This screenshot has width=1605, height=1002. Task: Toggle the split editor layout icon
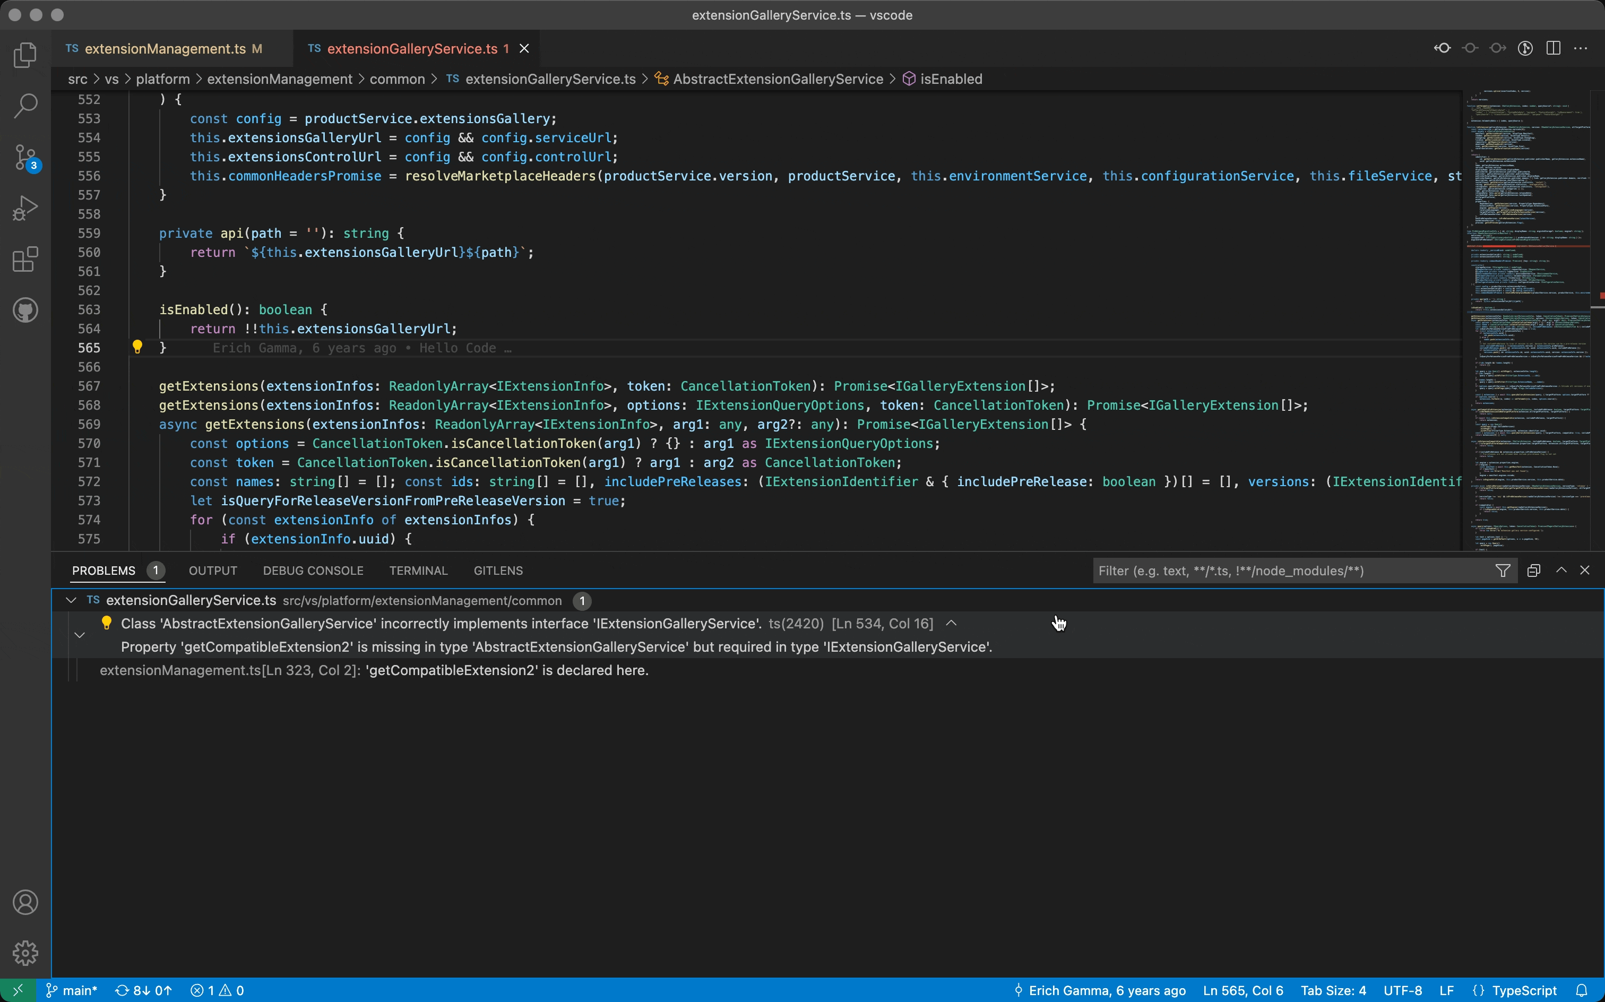point(1554,48)
